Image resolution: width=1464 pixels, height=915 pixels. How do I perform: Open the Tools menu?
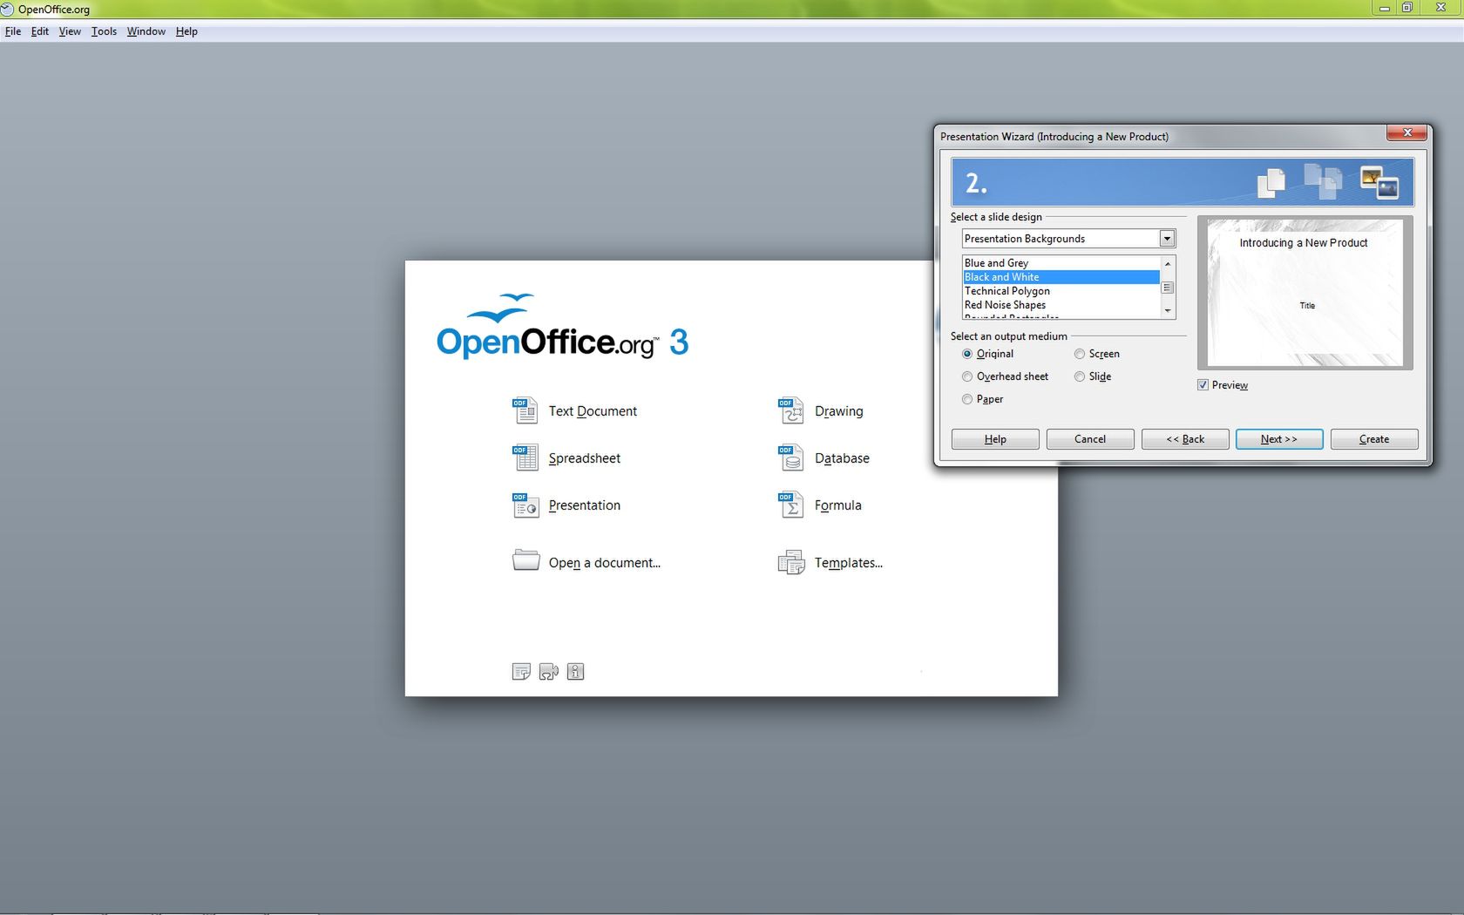[104, 31]
